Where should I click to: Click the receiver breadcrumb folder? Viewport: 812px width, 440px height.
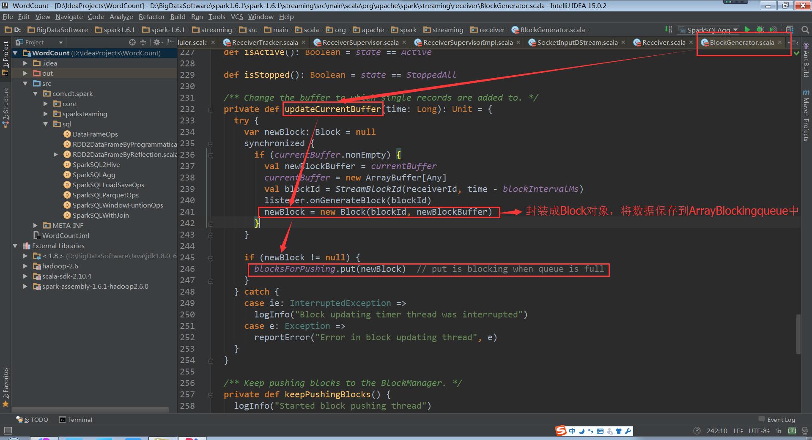tap(488, 30)
